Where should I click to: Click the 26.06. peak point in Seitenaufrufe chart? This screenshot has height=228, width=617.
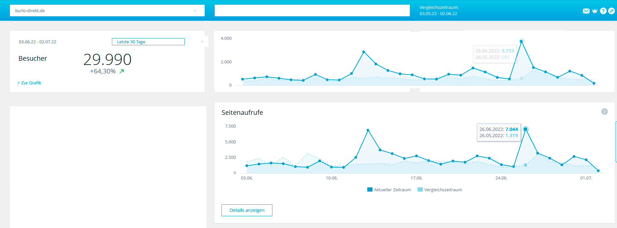(525, 129)
